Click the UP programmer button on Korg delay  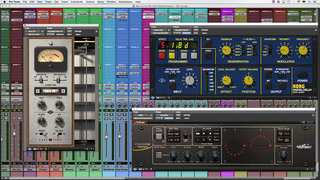194,56
